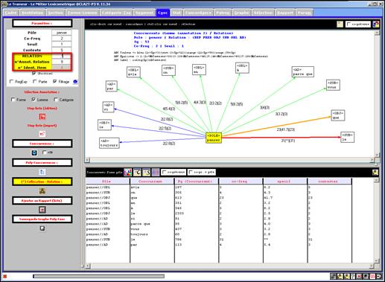
Task: Click the 'C' icon in cooccurrents toolbar
Action: click(137, 172)
